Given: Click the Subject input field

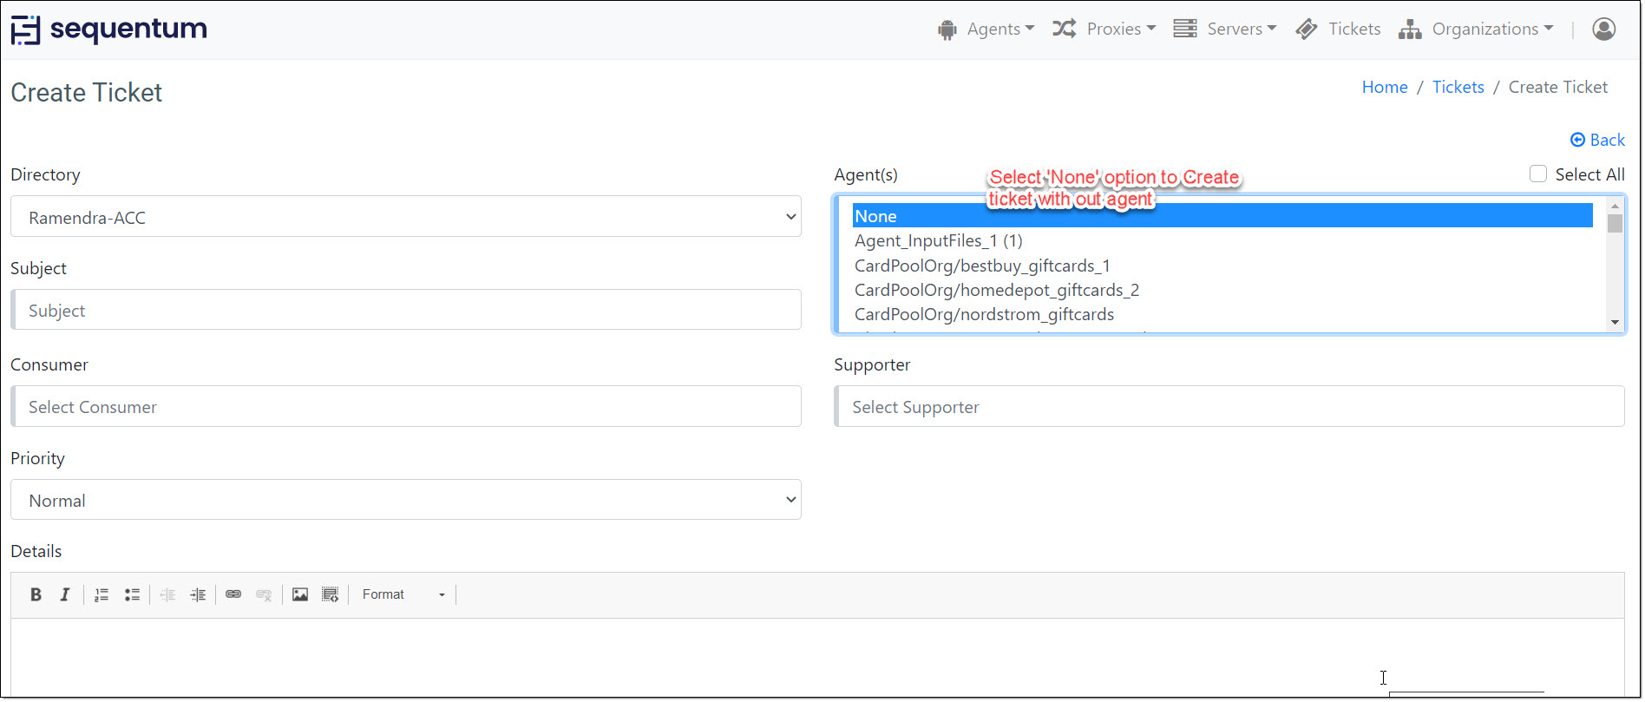Looking at the screenshot, I should pos(405,310).
